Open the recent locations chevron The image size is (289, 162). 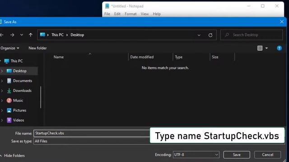[x=22, y=35]
